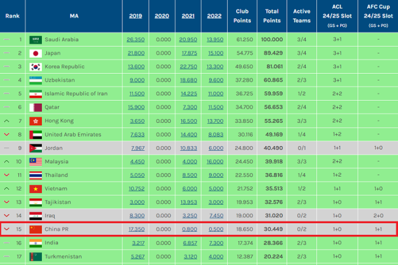Open Thailand's 2021 points 8.500
The height and width of the screenshot is (265, 398).
[x=189, y=175]
